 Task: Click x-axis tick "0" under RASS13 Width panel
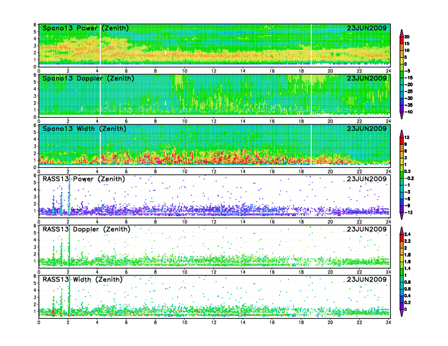click(39, 323)
